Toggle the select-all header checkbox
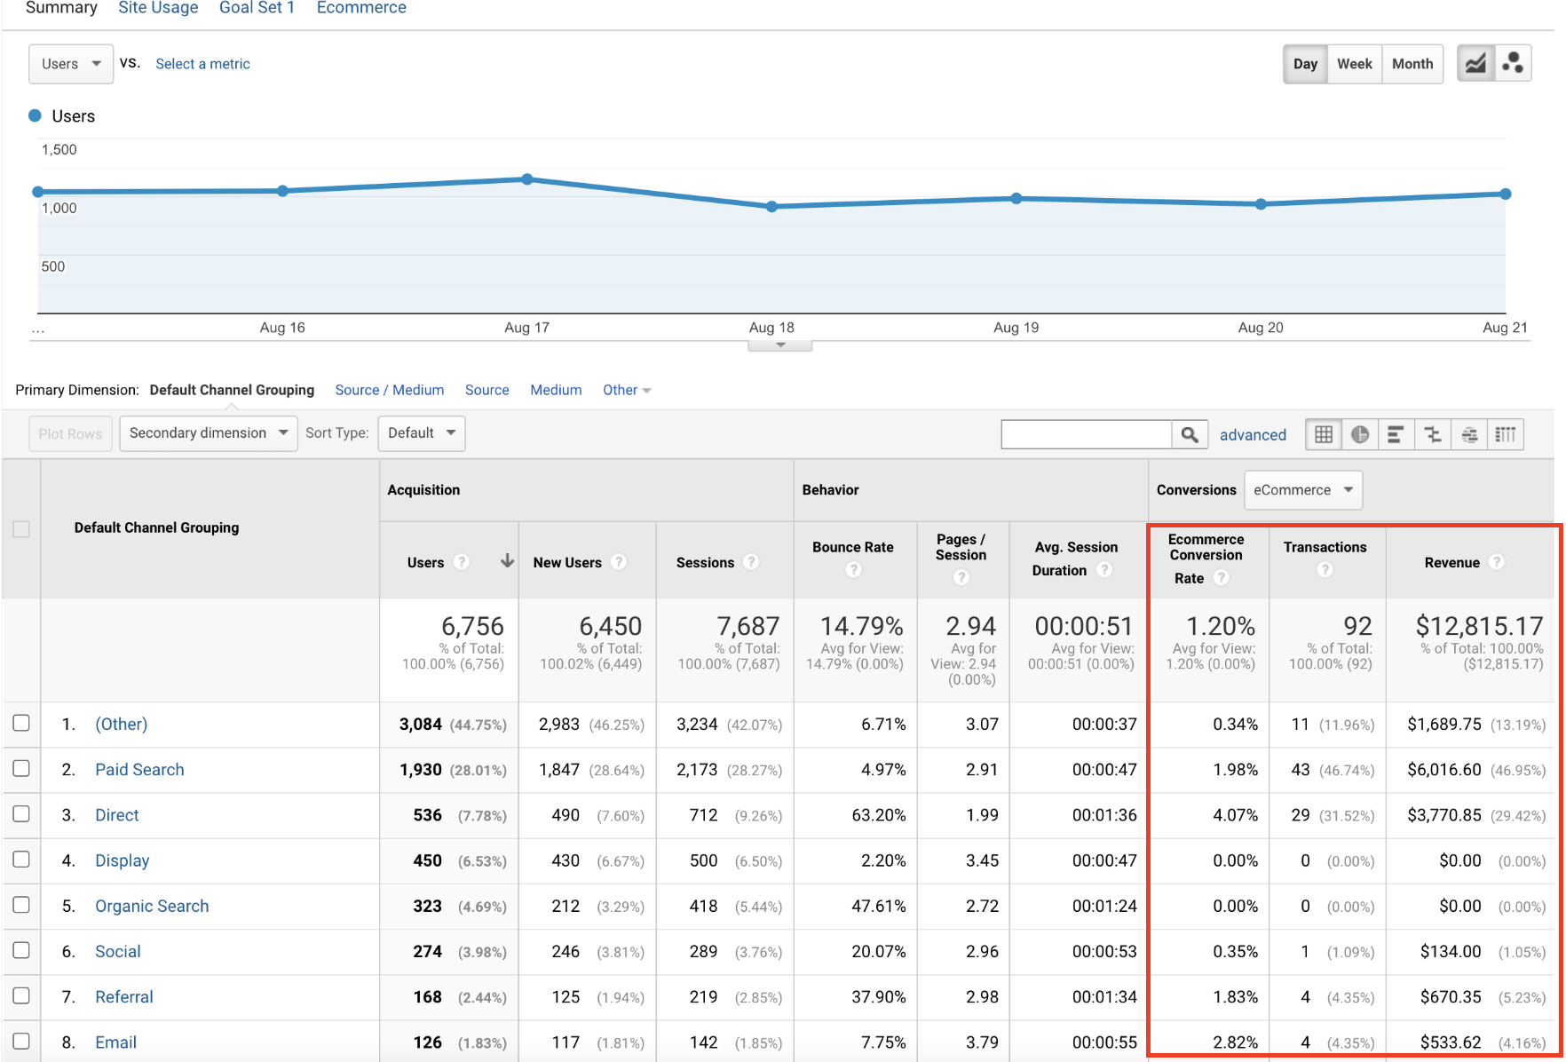Screen dimensions: 1566x1062 [21, 529]
